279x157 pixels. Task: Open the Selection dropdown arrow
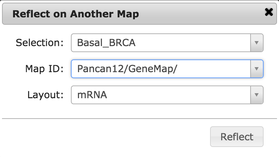[257, 43]
